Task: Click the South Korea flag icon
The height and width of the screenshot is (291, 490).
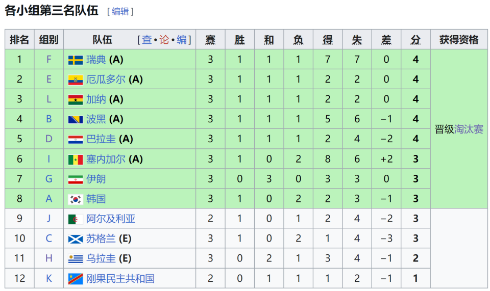Action: click(76, 199)
